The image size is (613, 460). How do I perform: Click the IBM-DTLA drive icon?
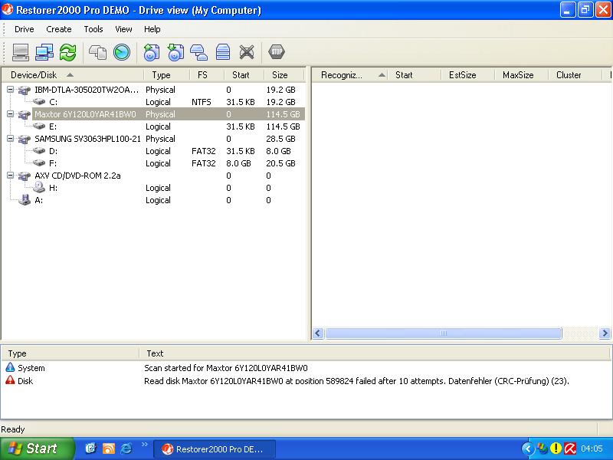25,90
